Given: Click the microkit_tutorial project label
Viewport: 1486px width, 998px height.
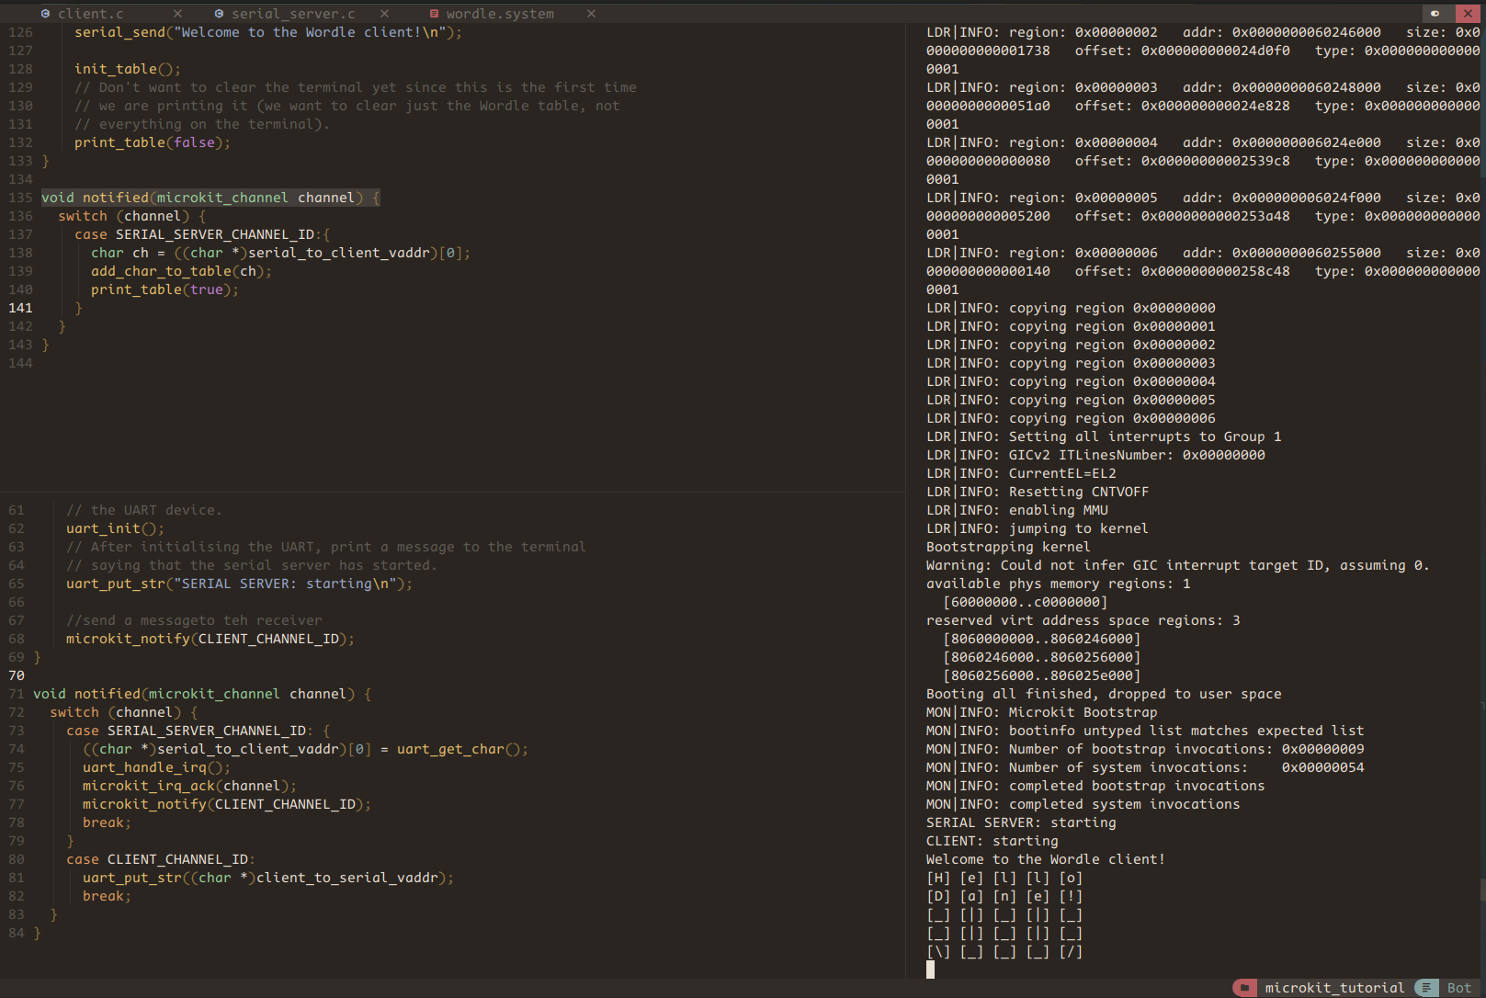Looking at the screenshot, I should [x=1333, y=988].
